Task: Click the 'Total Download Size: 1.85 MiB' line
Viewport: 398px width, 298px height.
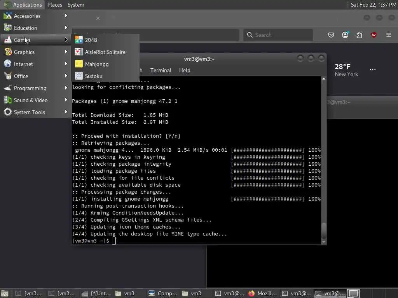Action: (x=120, y=115)
